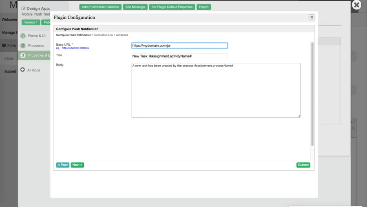Click the Title text field
This screenshot has height=207, width=367.
click(179, 56)
